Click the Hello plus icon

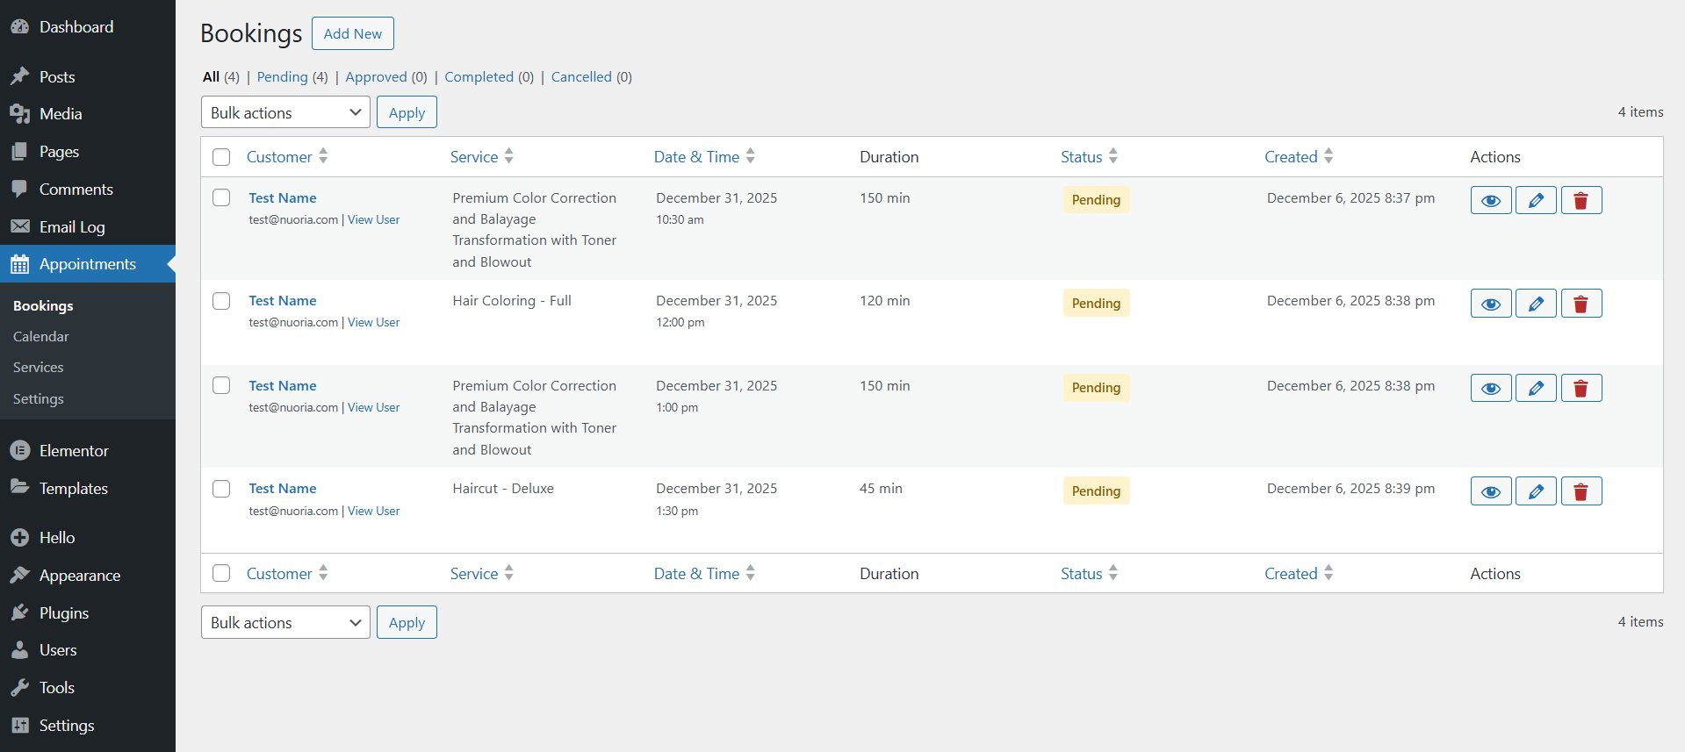(19, 538)
